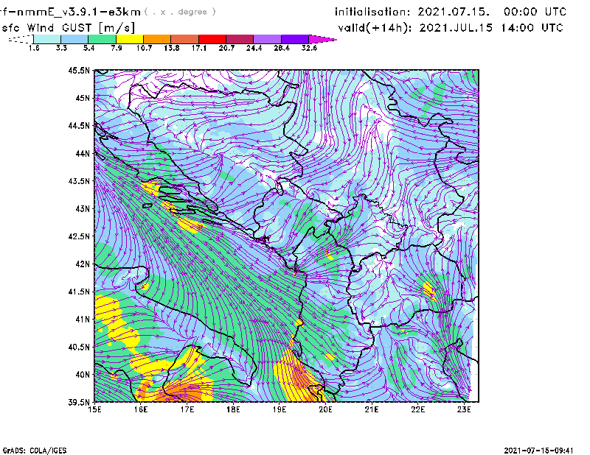Click the crimson 20.7–24.4 legend swatch
The image size is (590, 455).
[240, 39]
